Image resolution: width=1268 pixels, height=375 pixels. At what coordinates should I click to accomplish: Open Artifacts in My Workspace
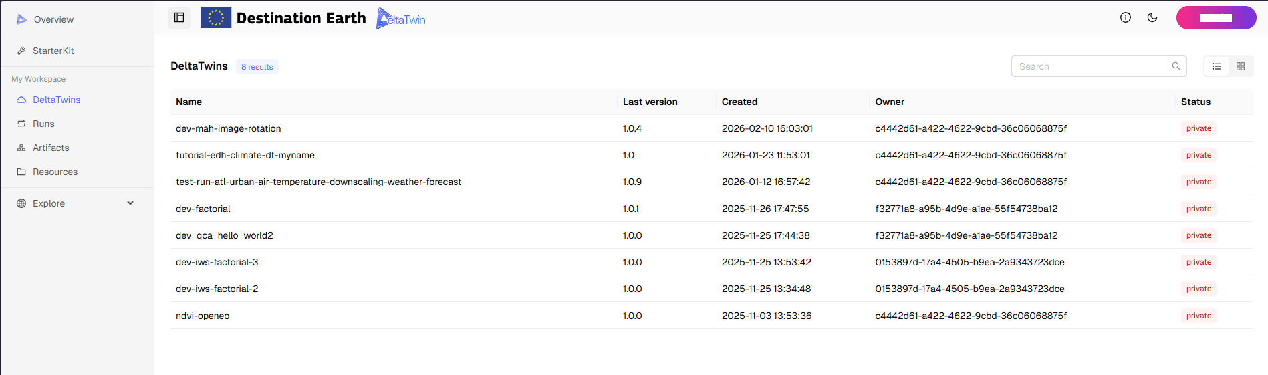pos(51,148)
